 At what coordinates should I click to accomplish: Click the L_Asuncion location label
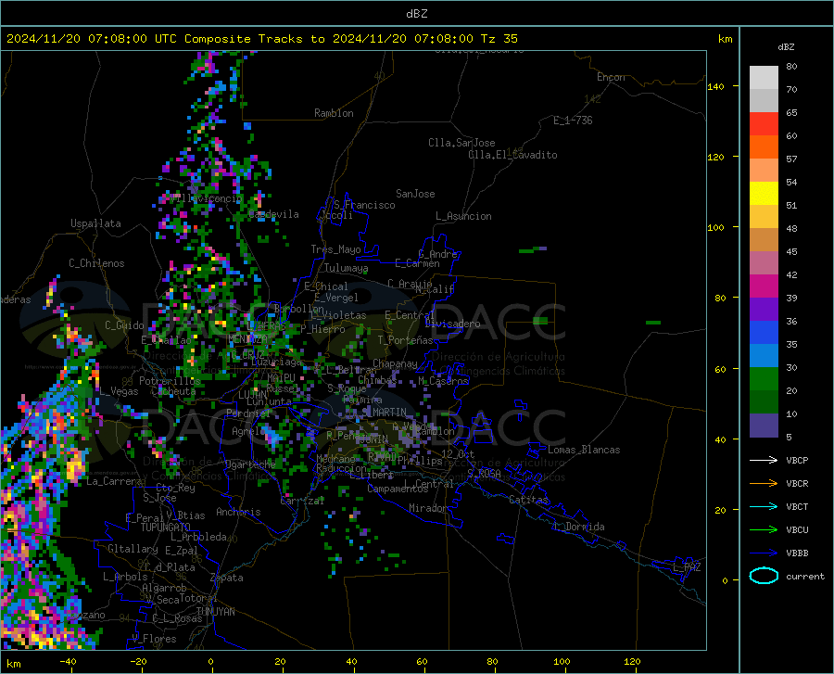pos(463,216)
